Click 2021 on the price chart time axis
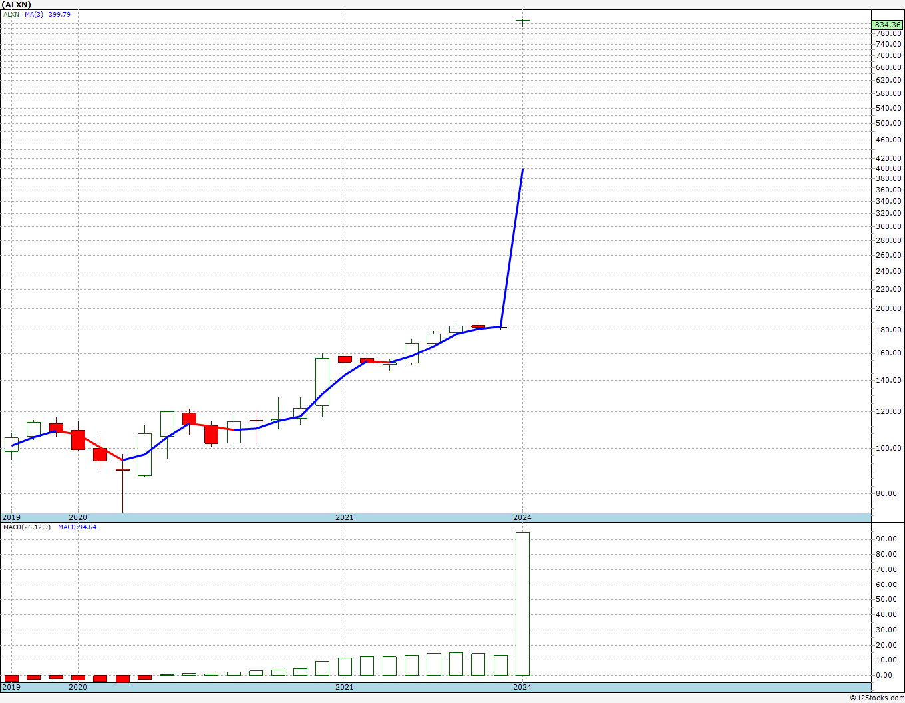The image size is (905, 703). pos(345,517)
